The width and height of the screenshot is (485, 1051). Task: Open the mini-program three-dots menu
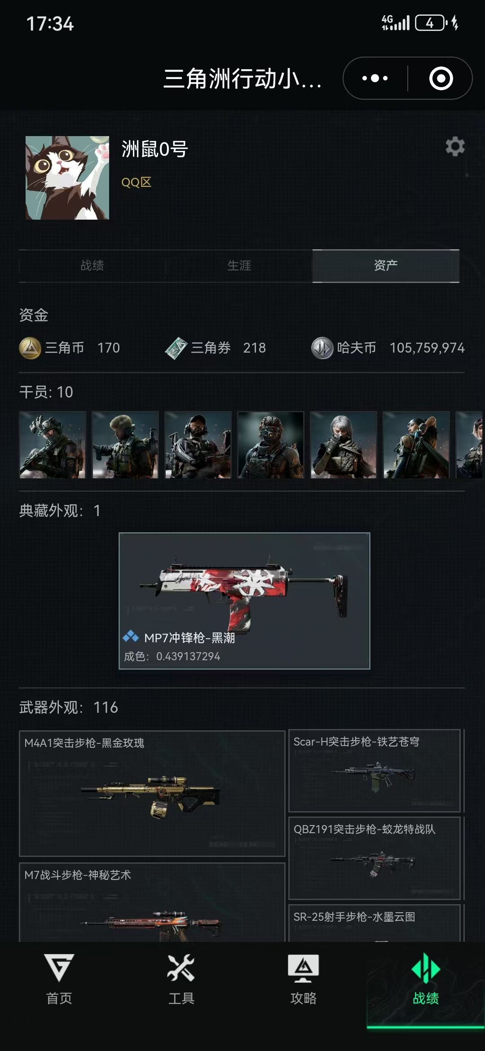click(x=375, y=78)
